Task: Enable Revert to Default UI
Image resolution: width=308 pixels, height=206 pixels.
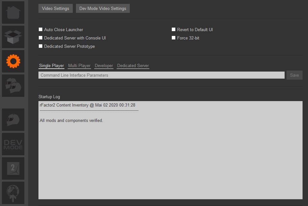Action: coord(174,30)
